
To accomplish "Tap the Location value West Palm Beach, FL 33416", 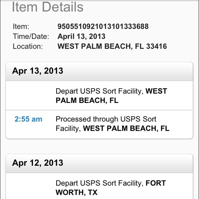I will (x=112, y=46).
